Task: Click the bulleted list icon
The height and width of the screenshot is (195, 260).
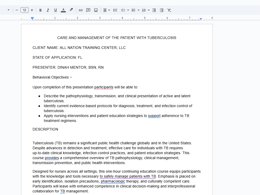Action: click(x=133, y=10)
